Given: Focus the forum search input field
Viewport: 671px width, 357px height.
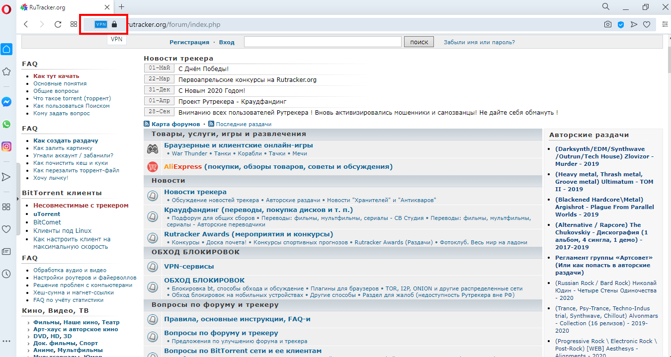Looking at the screenshot, I should [x=323, y=42].
